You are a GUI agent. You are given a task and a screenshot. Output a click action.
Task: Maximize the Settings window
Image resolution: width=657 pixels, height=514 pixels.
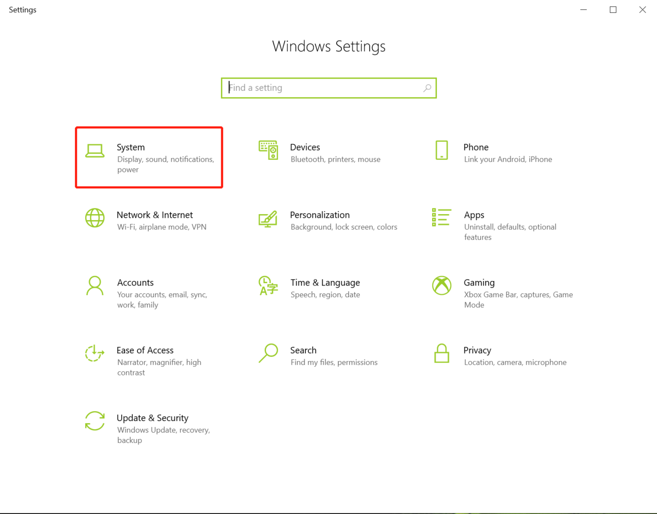click(613, 10)
